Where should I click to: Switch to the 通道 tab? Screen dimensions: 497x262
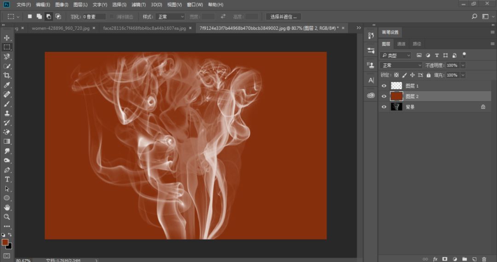click(401, 44)
